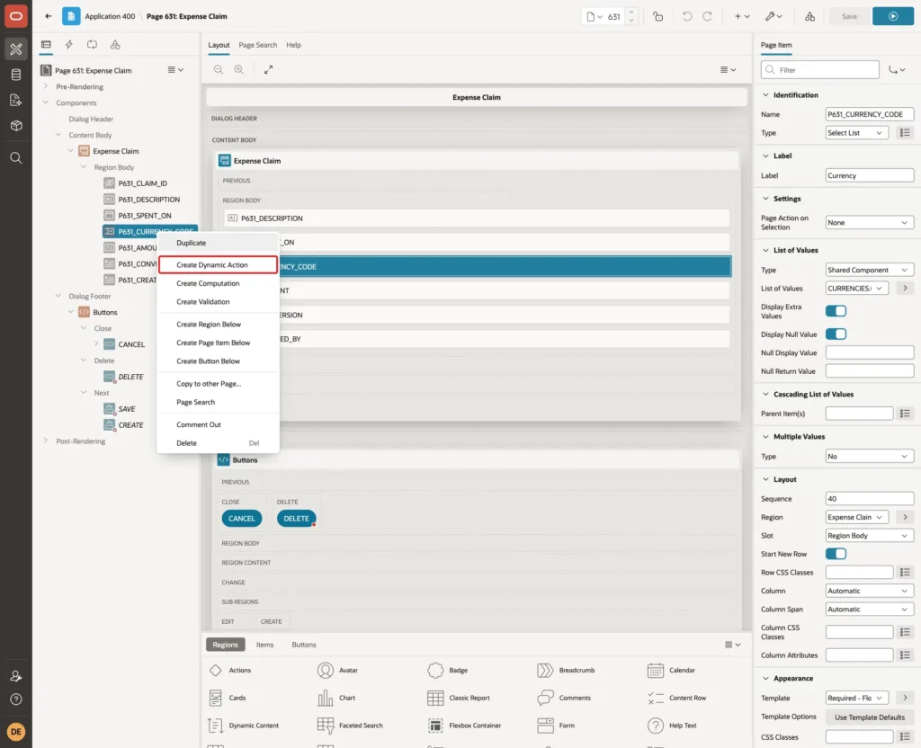The image size is (921, 748).
Task: Select the Calendar region in gallery
Action: (672, 670)
